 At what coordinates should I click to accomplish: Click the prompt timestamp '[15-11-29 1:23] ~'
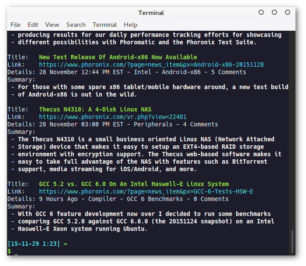37,244
